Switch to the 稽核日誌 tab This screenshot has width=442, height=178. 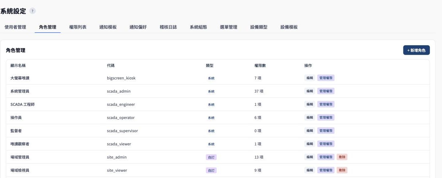click(168, 27)
